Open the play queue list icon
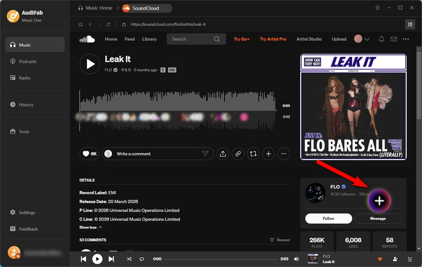 click(410, 259)
